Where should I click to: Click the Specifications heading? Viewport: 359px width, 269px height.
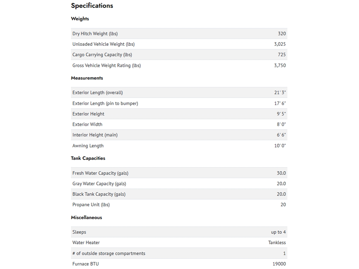click(x=92, y=6)
